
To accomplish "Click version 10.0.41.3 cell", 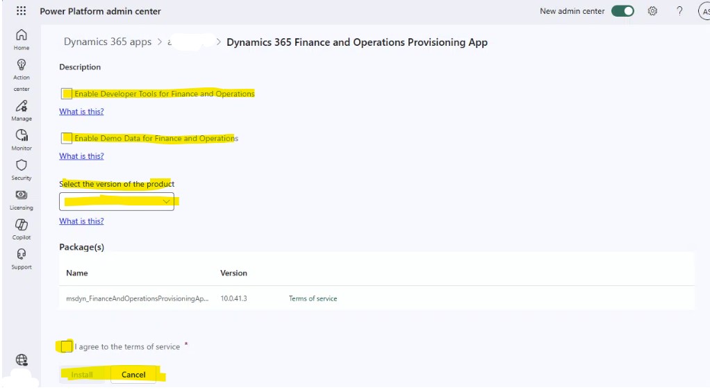I will click(233, 298).
